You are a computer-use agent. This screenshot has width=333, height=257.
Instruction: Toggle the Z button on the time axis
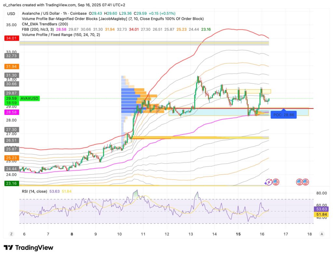11,234
